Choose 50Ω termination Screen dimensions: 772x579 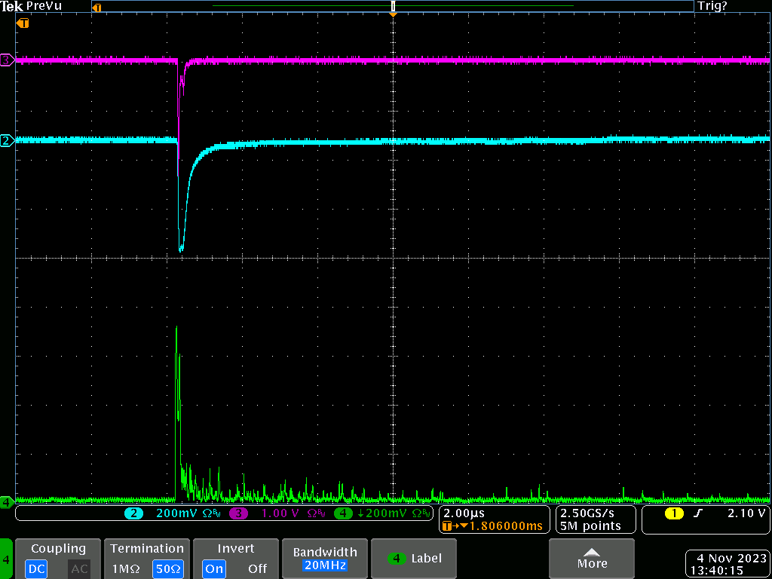click(167, 568)
